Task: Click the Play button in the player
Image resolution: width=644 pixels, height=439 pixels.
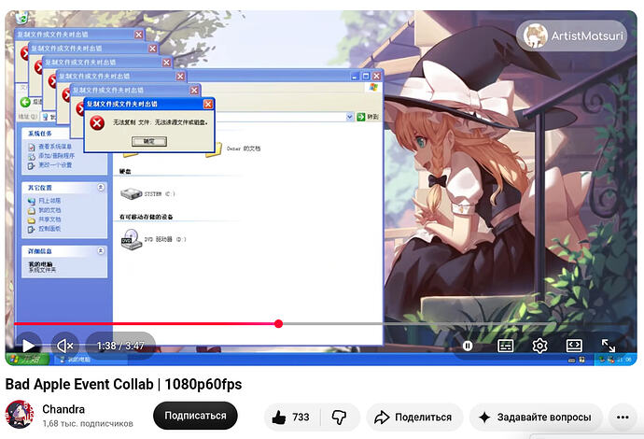Action: point(28,346)
